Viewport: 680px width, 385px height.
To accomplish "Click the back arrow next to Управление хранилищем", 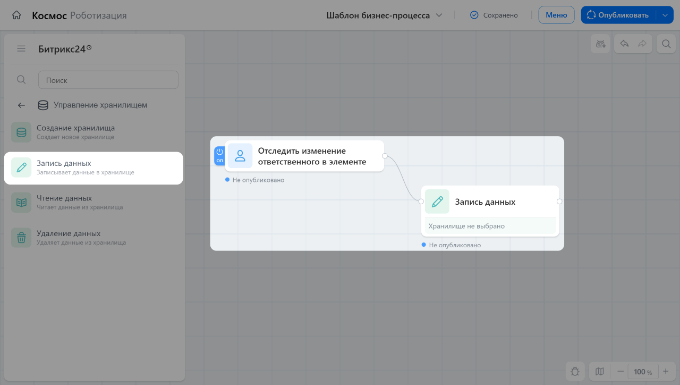I will [x=21, y=105].
